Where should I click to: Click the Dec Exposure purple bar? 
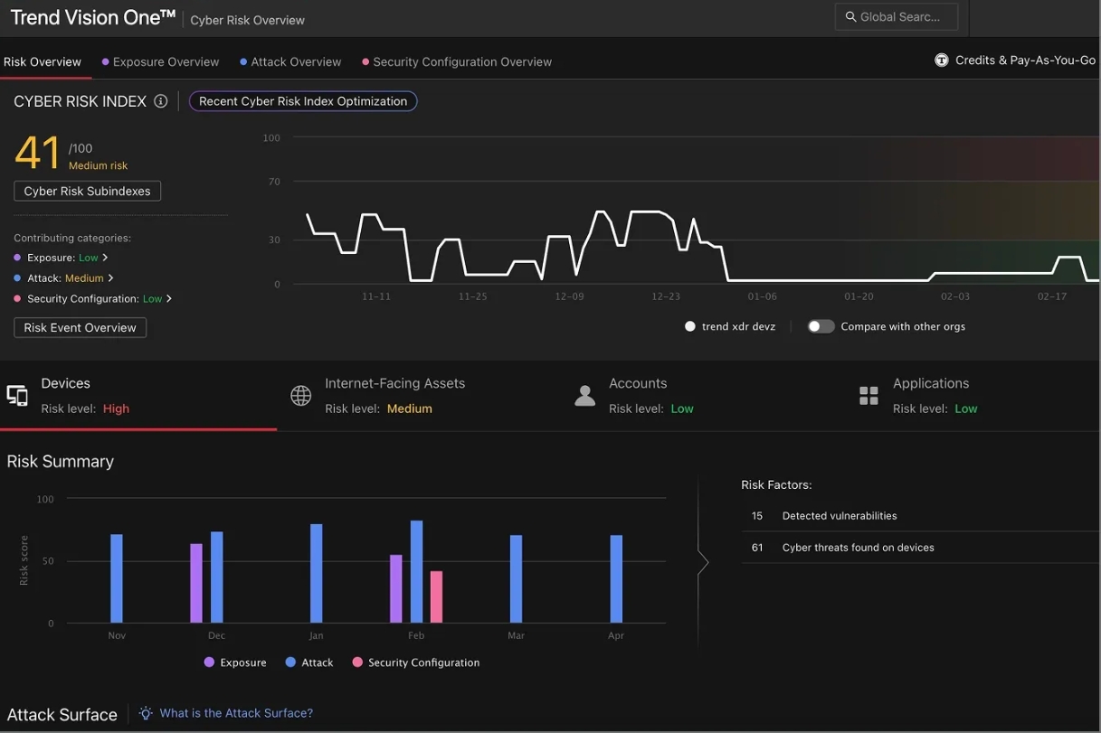tap(196, 583)
